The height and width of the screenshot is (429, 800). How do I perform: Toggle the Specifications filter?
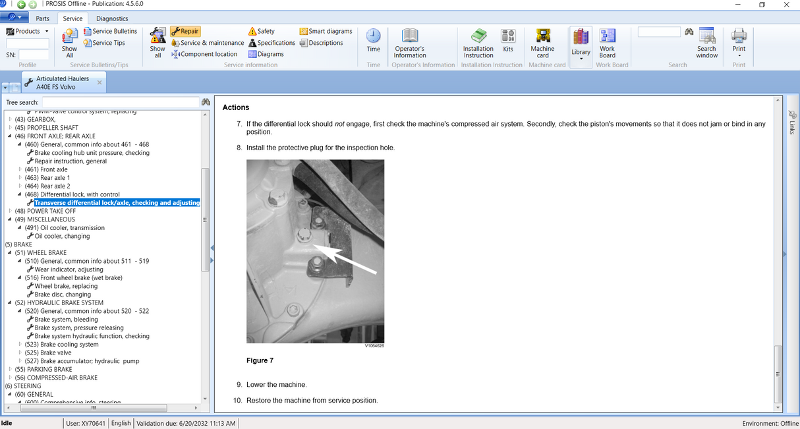271,43
